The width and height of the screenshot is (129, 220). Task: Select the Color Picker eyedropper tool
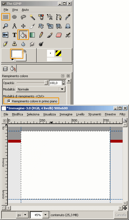point(68,17)
